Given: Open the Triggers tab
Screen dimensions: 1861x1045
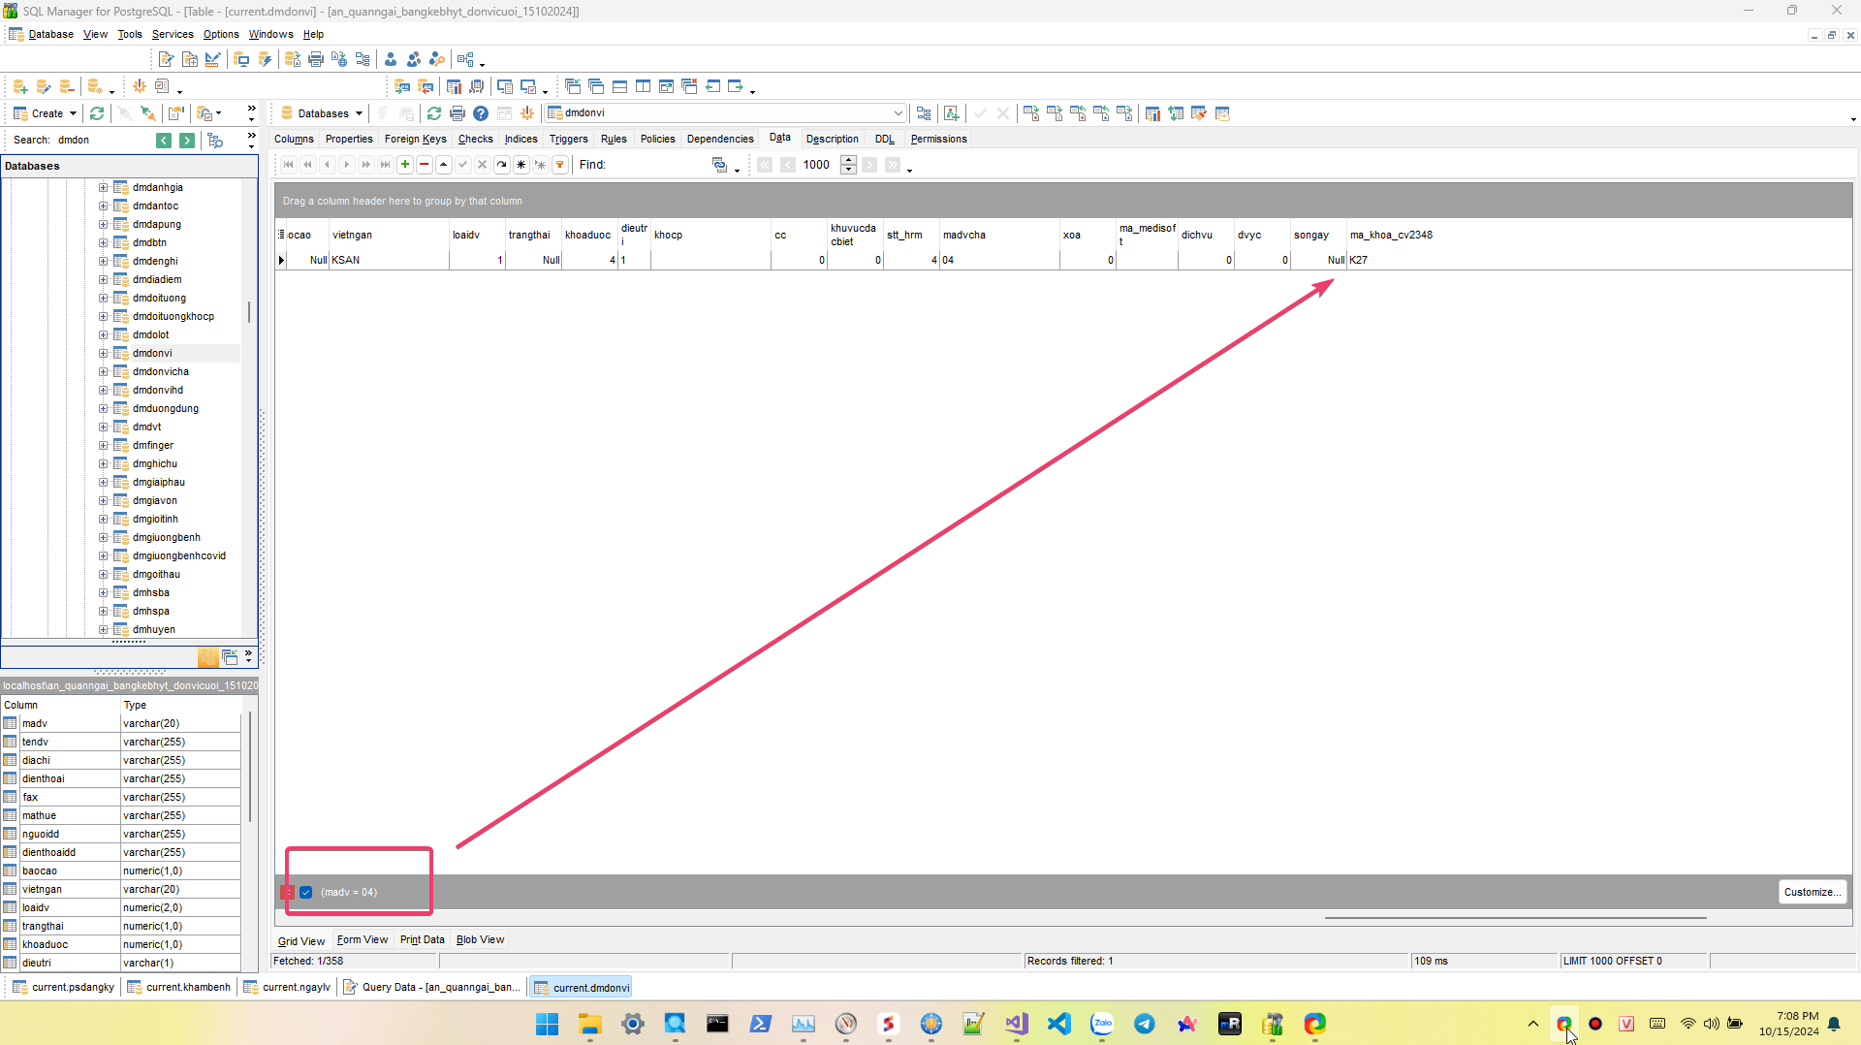Looking at the screenshot, I should tap(569, 139).
